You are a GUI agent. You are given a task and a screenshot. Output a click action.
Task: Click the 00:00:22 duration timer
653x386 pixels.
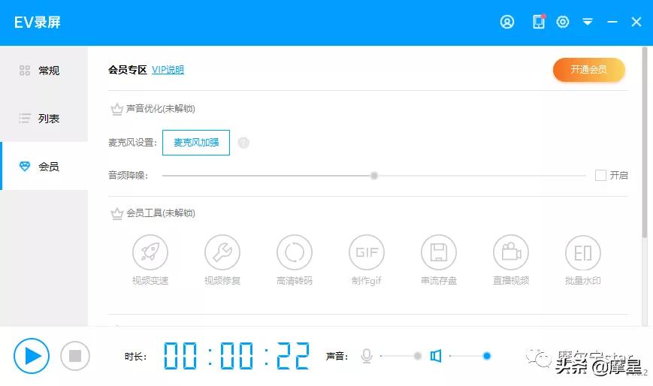coord(236,356)
